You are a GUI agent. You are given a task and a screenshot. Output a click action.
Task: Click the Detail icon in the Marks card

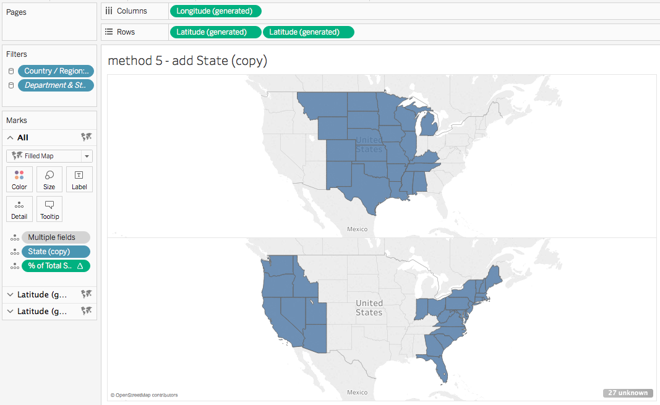[19, 209]
